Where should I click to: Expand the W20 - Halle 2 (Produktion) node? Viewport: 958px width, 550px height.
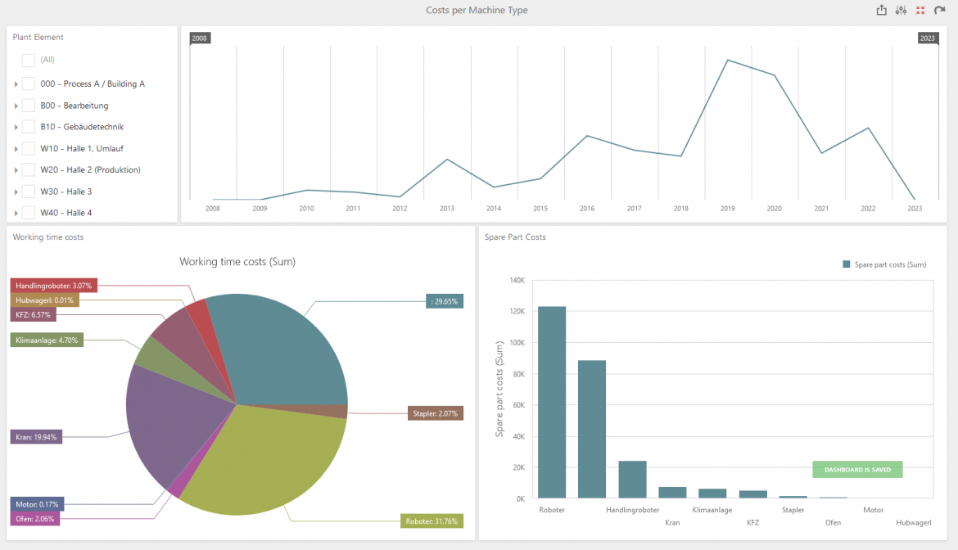[x=16, y=169]
